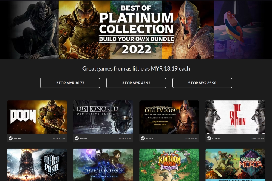Click the 'Great games from as little' tagline
The image size is (272, 181).
(x=136, y=69)
